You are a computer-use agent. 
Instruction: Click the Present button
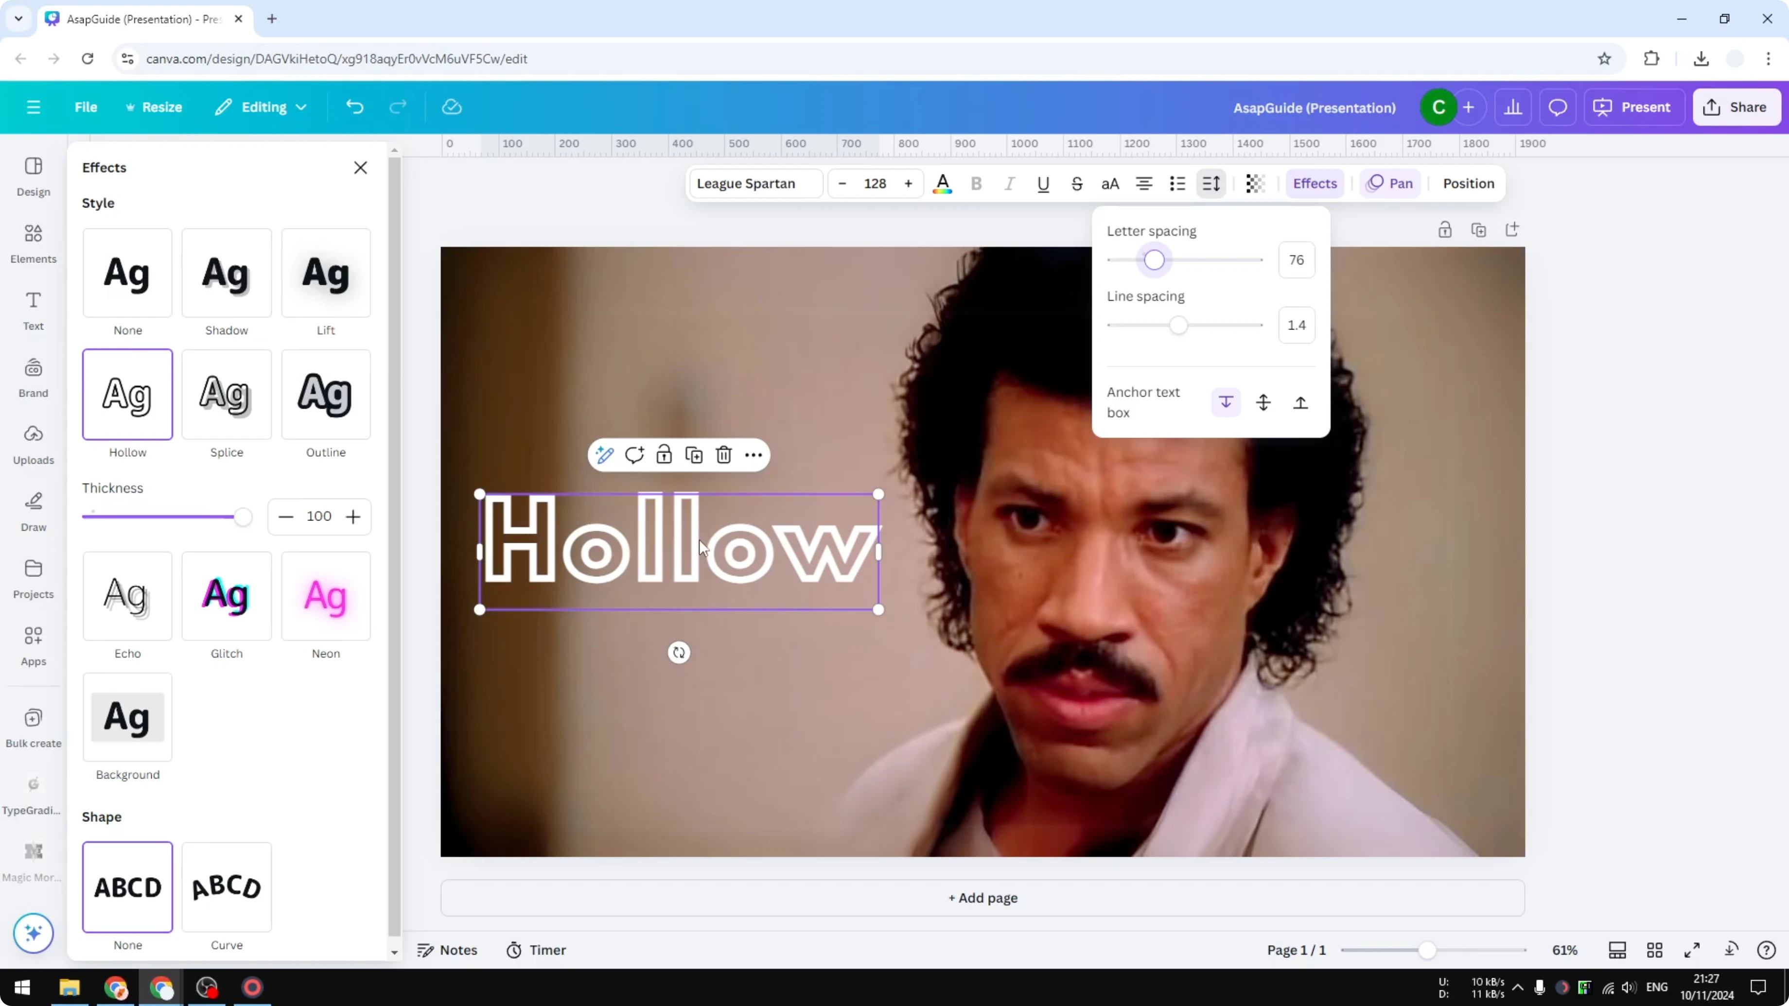[1635, 107]
